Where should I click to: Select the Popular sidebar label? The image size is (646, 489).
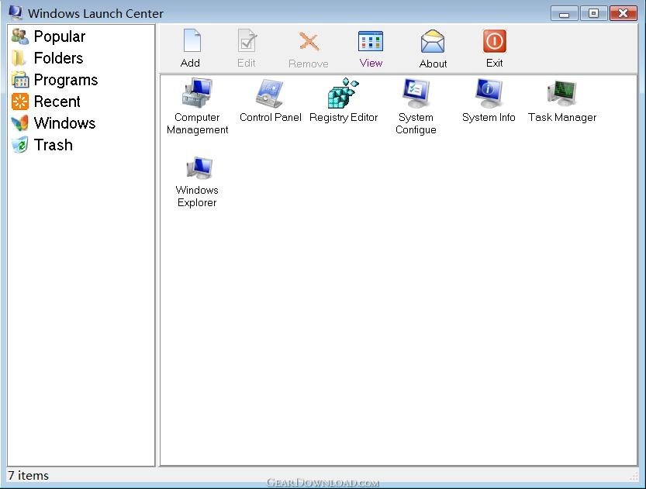pos(59,36)
